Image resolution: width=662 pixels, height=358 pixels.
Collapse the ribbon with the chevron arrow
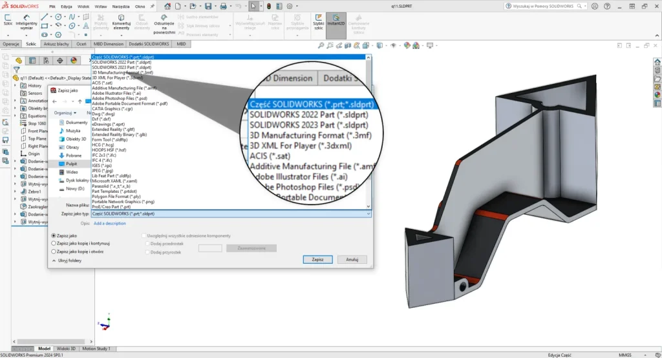click(x=657, y=36)
